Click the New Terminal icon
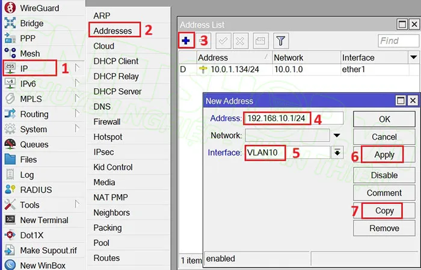 (x=10, y=220)
